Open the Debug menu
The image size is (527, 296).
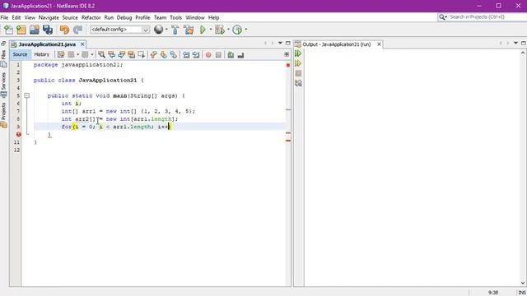[x=124, y=17]
